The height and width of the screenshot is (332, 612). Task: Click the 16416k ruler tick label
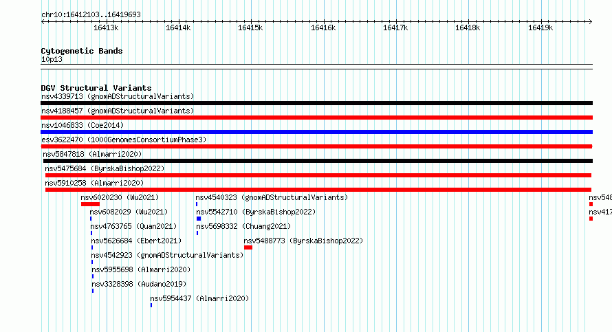pyautogui.click(x=323, y=27)
